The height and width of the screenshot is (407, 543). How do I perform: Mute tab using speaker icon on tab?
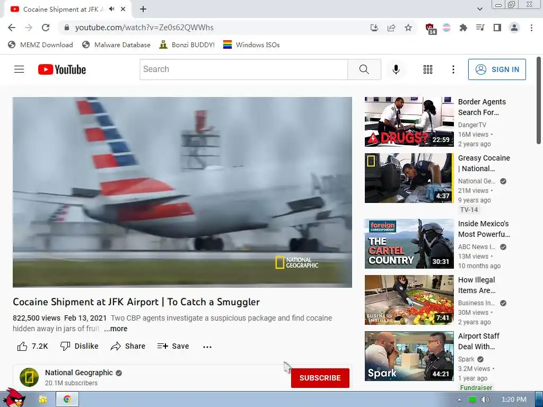111,9
